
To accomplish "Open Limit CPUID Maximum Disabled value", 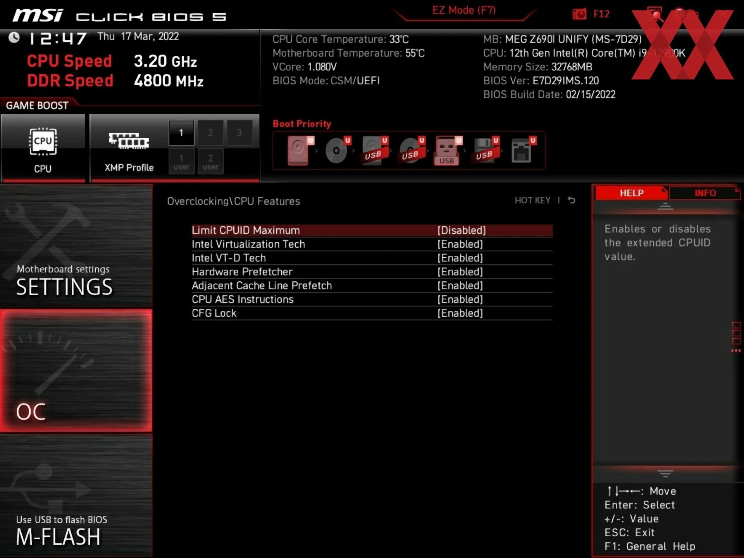I will tap(461, 231).
